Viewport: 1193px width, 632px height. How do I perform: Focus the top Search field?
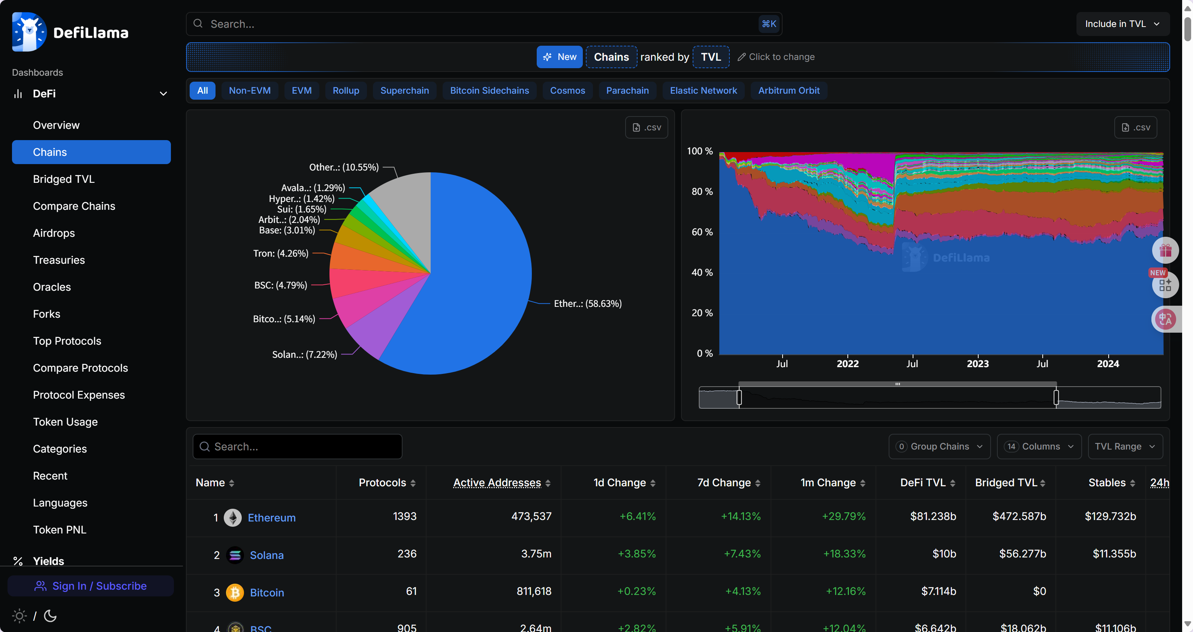click(x=484, y=24)
